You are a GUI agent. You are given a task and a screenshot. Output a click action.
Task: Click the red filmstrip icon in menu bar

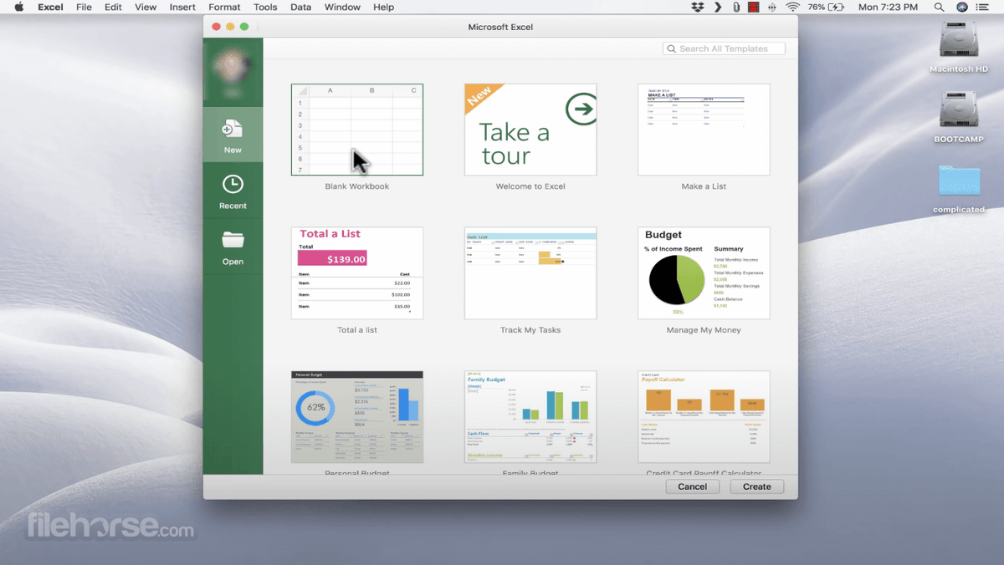click(x=753, y=8)
